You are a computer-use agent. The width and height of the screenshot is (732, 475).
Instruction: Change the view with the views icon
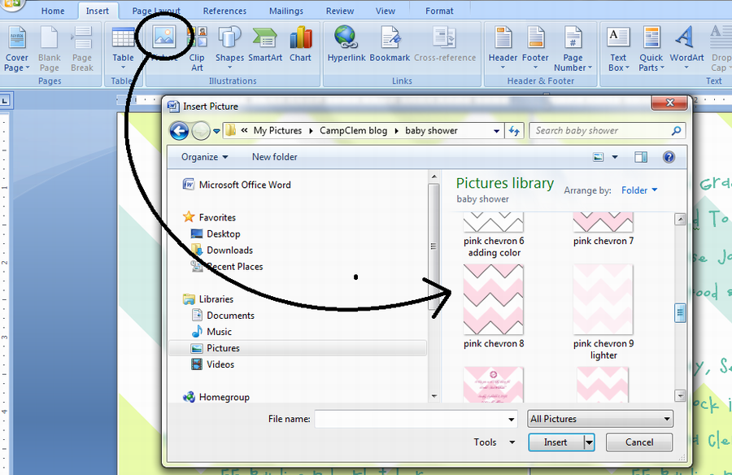coord(599,157)
